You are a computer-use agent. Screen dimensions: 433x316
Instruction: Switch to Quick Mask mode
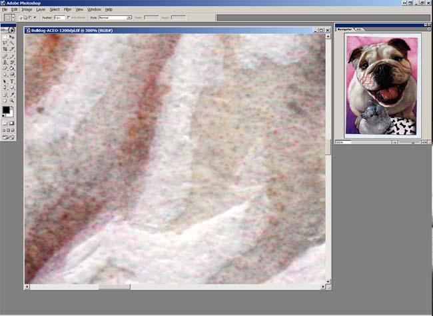click(x=12, y=123)
